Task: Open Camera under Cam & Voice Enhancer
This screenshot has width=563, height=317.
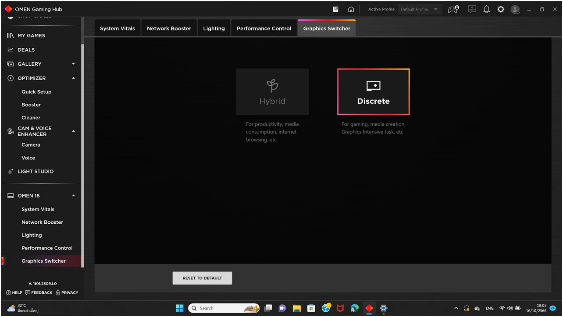Action: [x=31, y=145]
